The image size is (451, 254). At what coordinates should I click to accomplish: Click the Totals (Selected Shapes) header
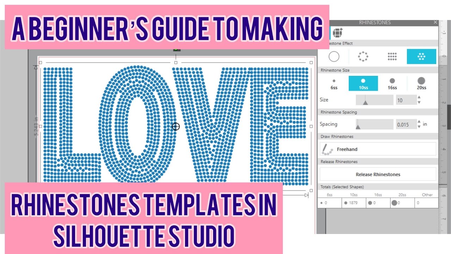[x=378, y=187]
